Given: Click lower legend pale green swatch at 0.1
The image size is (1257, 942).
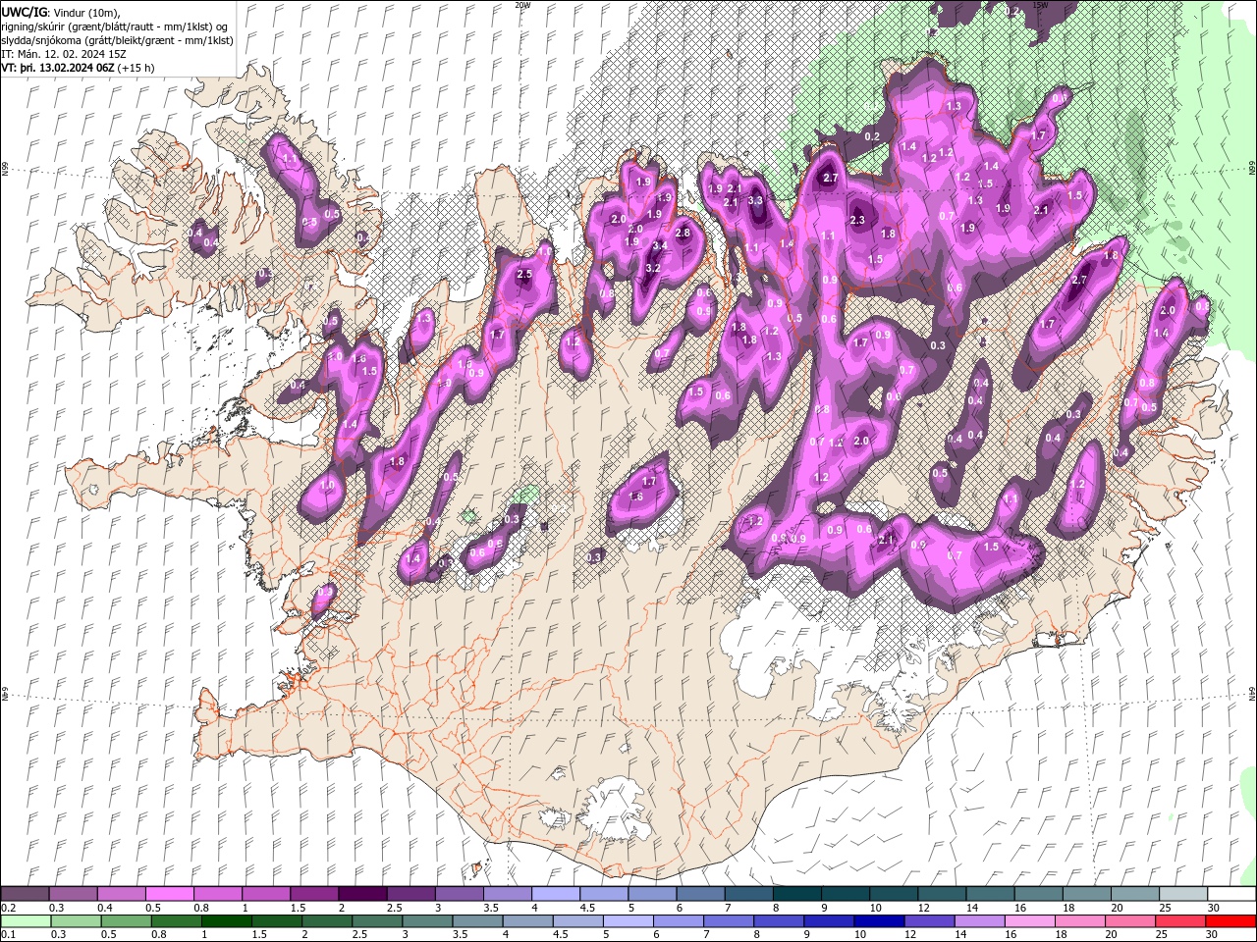Looking at the screenshot, I should [26, 921].
